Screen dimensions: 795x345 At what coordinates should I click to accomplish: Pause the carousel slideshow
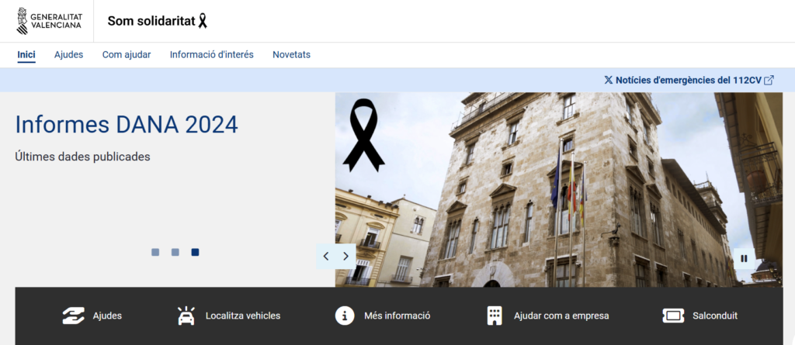coord(744,258)
